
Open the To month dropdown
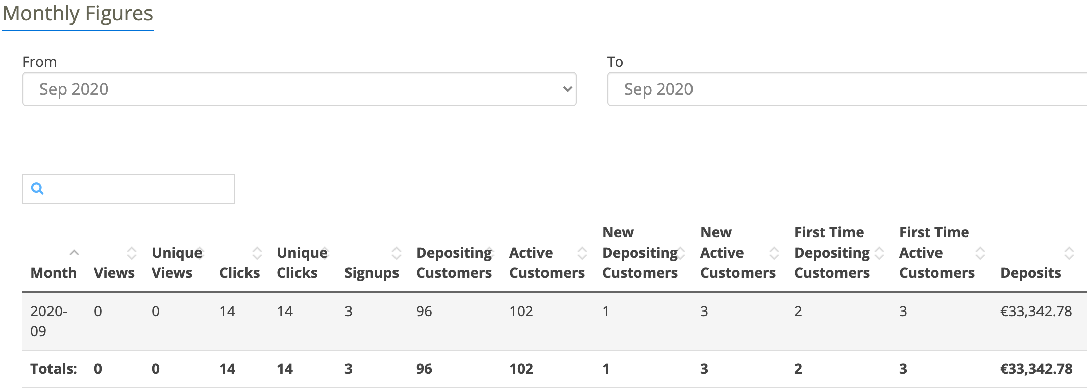[847, 89]
